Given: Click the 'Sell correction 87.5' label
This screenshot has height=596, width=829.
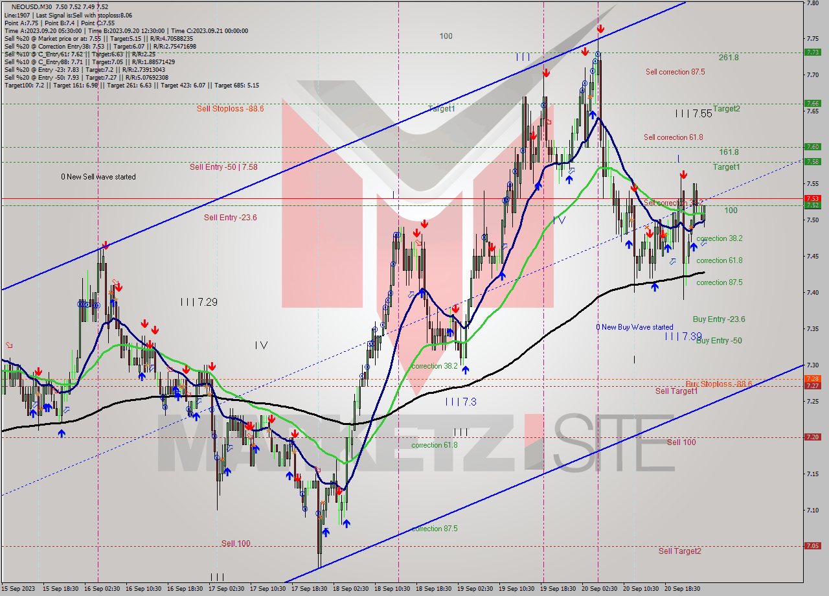Looking at the screenshot, I should pyautogui.click(x=675, y=72).
